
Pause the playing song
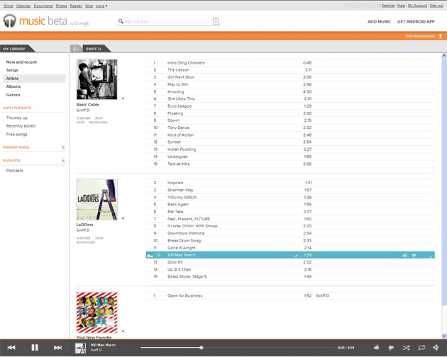35,347
